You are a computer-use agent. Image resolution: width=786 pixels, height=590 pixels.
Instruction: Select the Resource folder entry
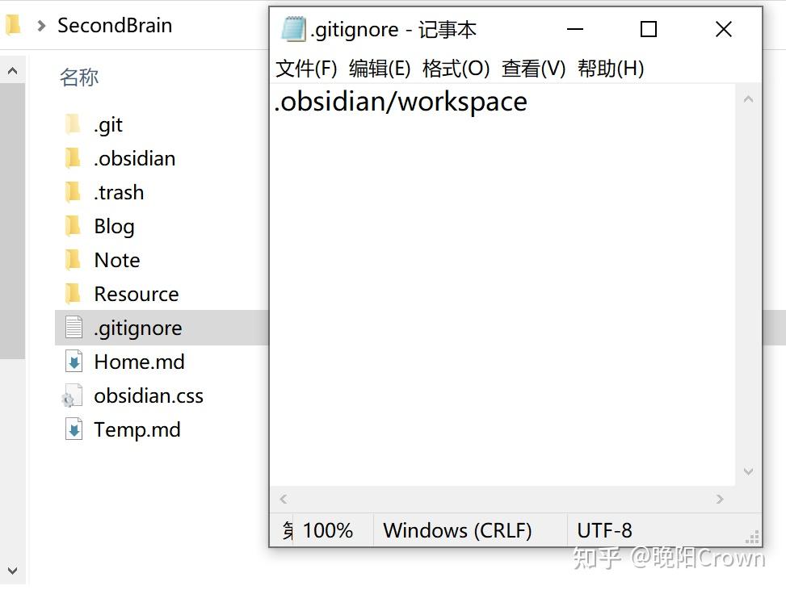136,294
